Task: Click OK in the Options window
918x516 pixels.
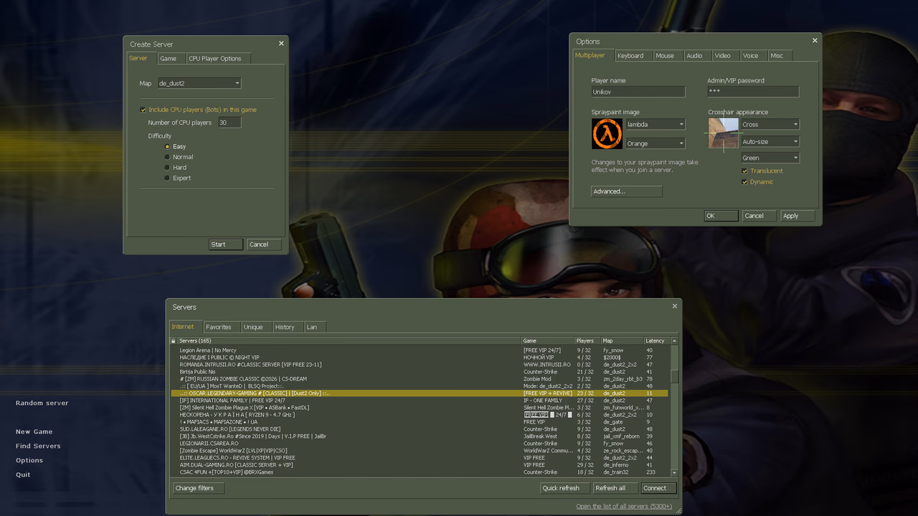Action: point(721,216)
